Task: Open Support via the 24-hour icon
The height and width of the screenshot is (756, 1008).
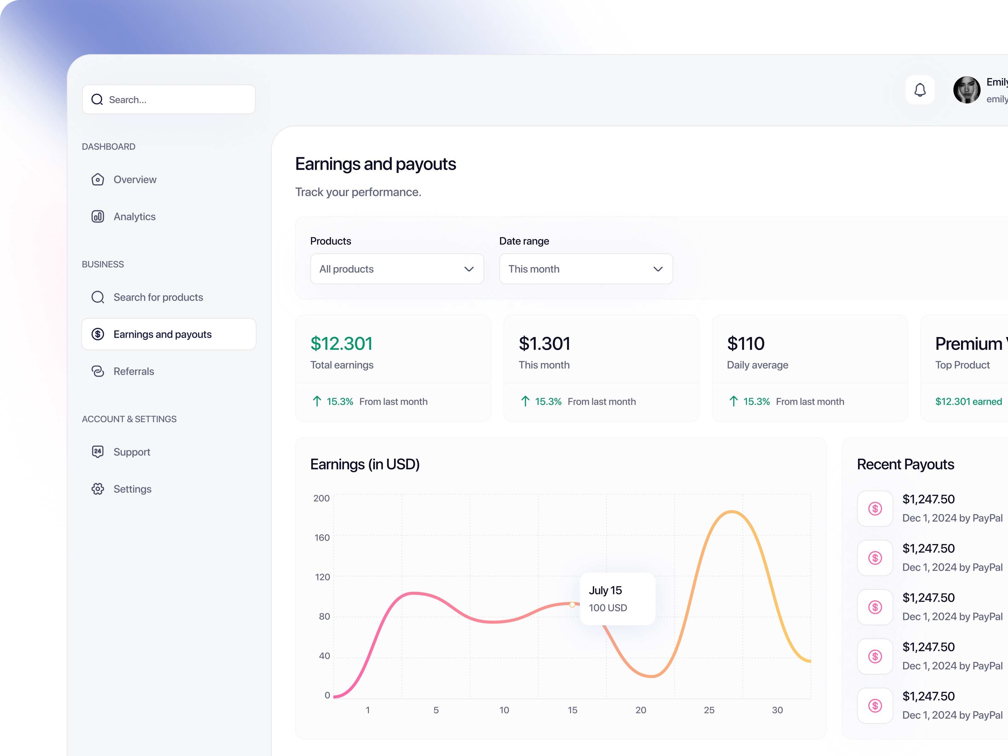Action: pyautogui.click(x=98, y=452)
